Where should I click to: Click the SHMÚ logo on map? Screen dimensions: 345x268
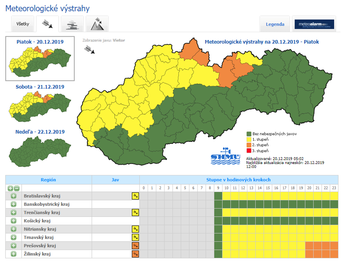pyautogui.click(x=225, y=156)
